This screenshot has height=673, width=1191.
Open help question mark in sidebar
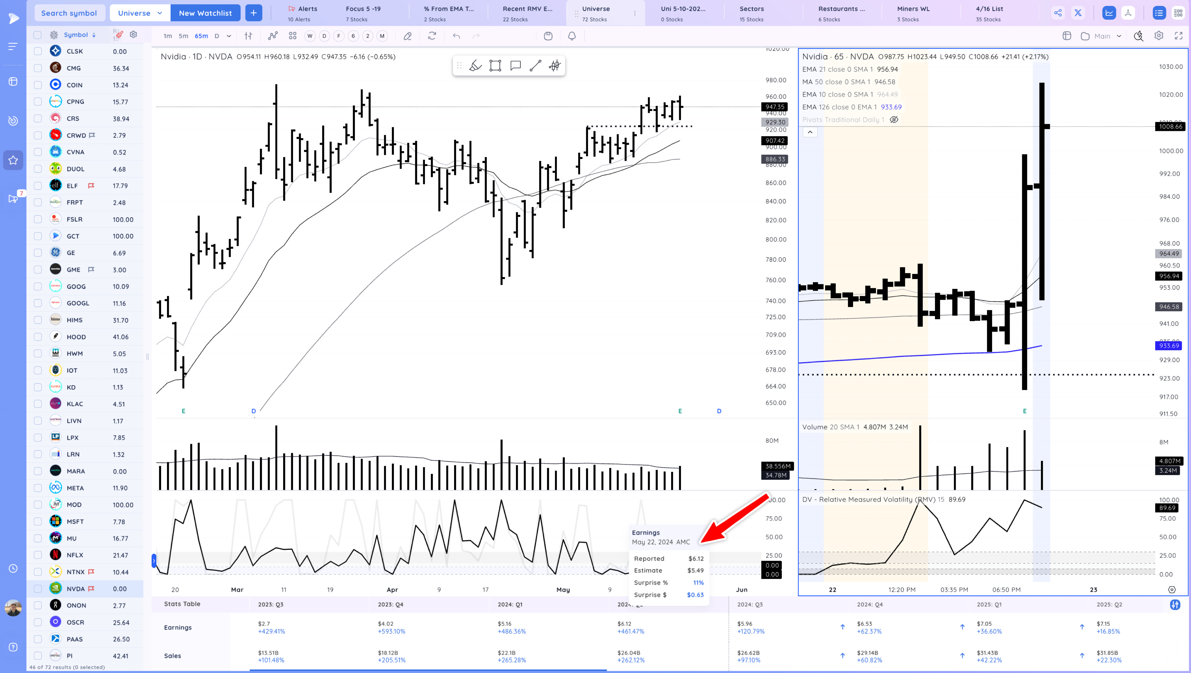pyautogui.click(x=13, y=647)
